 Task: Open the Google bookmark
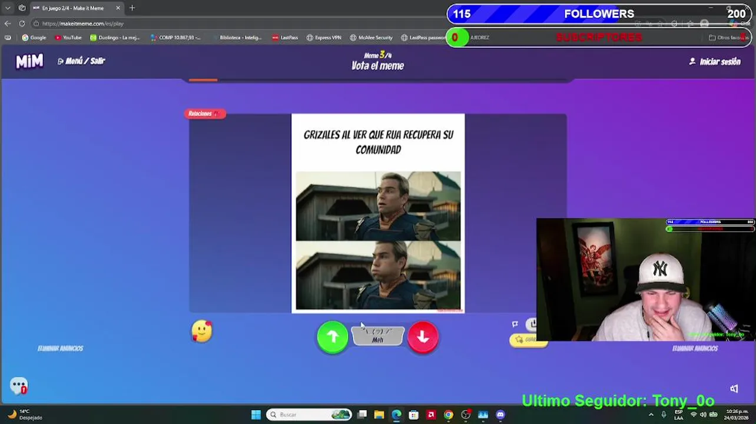(x=34, y=38)
